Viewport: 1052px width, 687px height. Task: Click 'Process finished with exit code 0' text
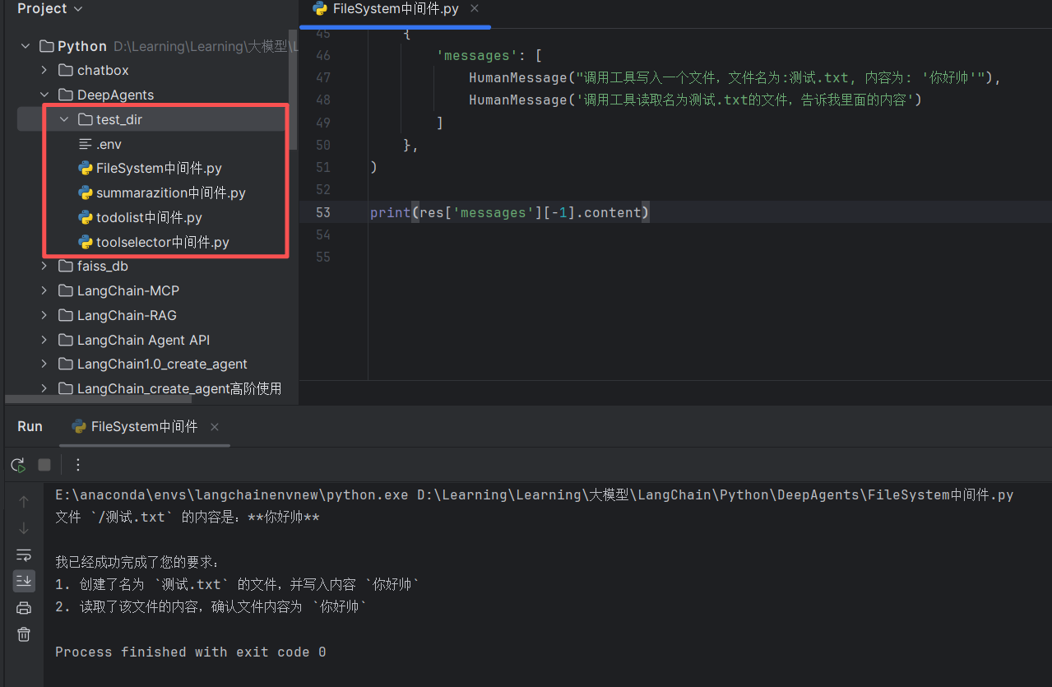click(191, 652)
